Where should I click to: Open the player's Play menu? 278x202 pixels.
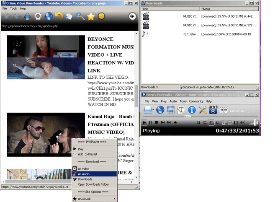(164, 101)
